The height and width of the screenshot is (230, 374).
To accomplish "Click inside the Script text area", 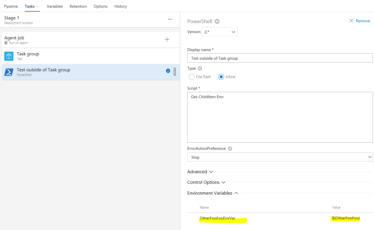I will pos(280,117).
